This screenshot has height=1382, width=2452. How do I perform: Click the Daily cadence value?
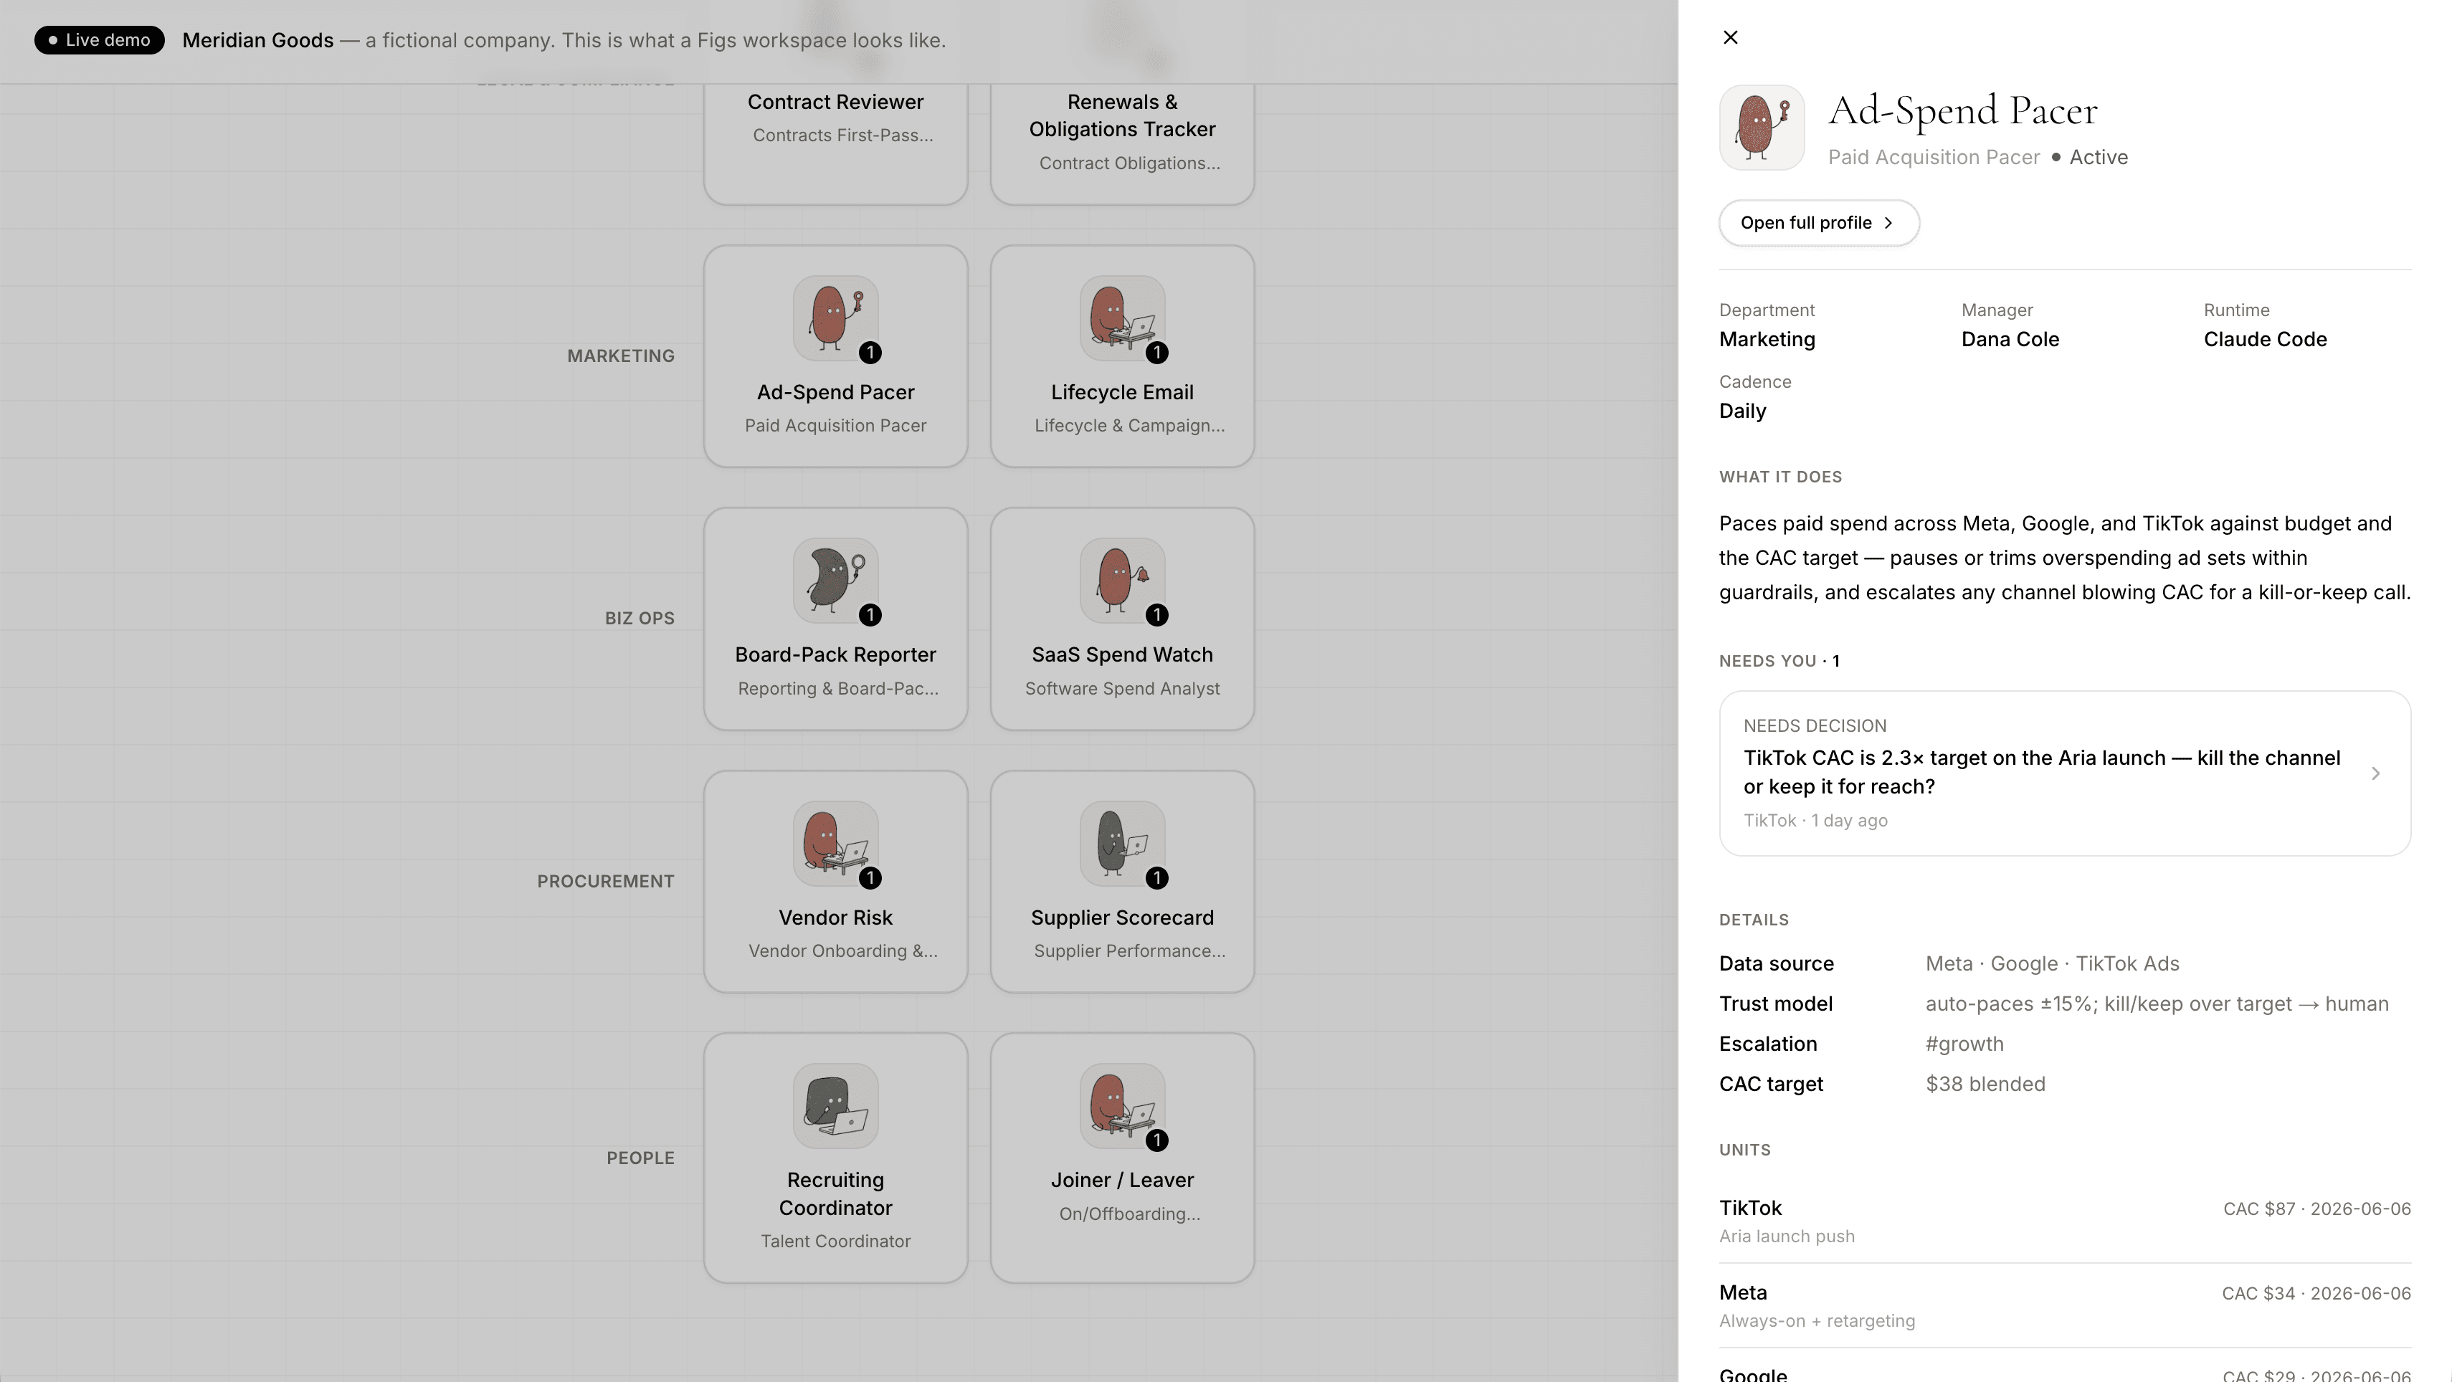[x=1742, y=411]
